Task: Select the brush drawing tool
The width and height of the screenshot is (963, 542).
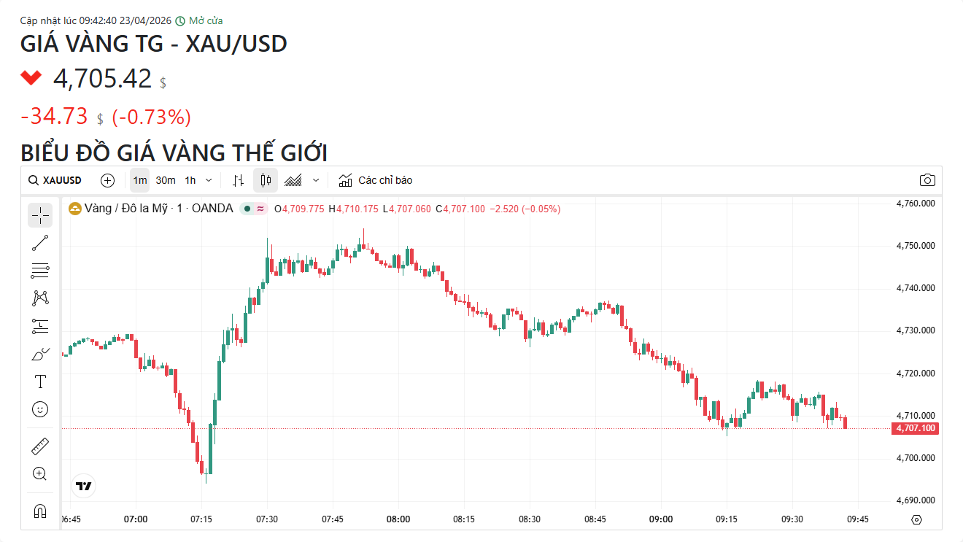Action: point(40,355)
